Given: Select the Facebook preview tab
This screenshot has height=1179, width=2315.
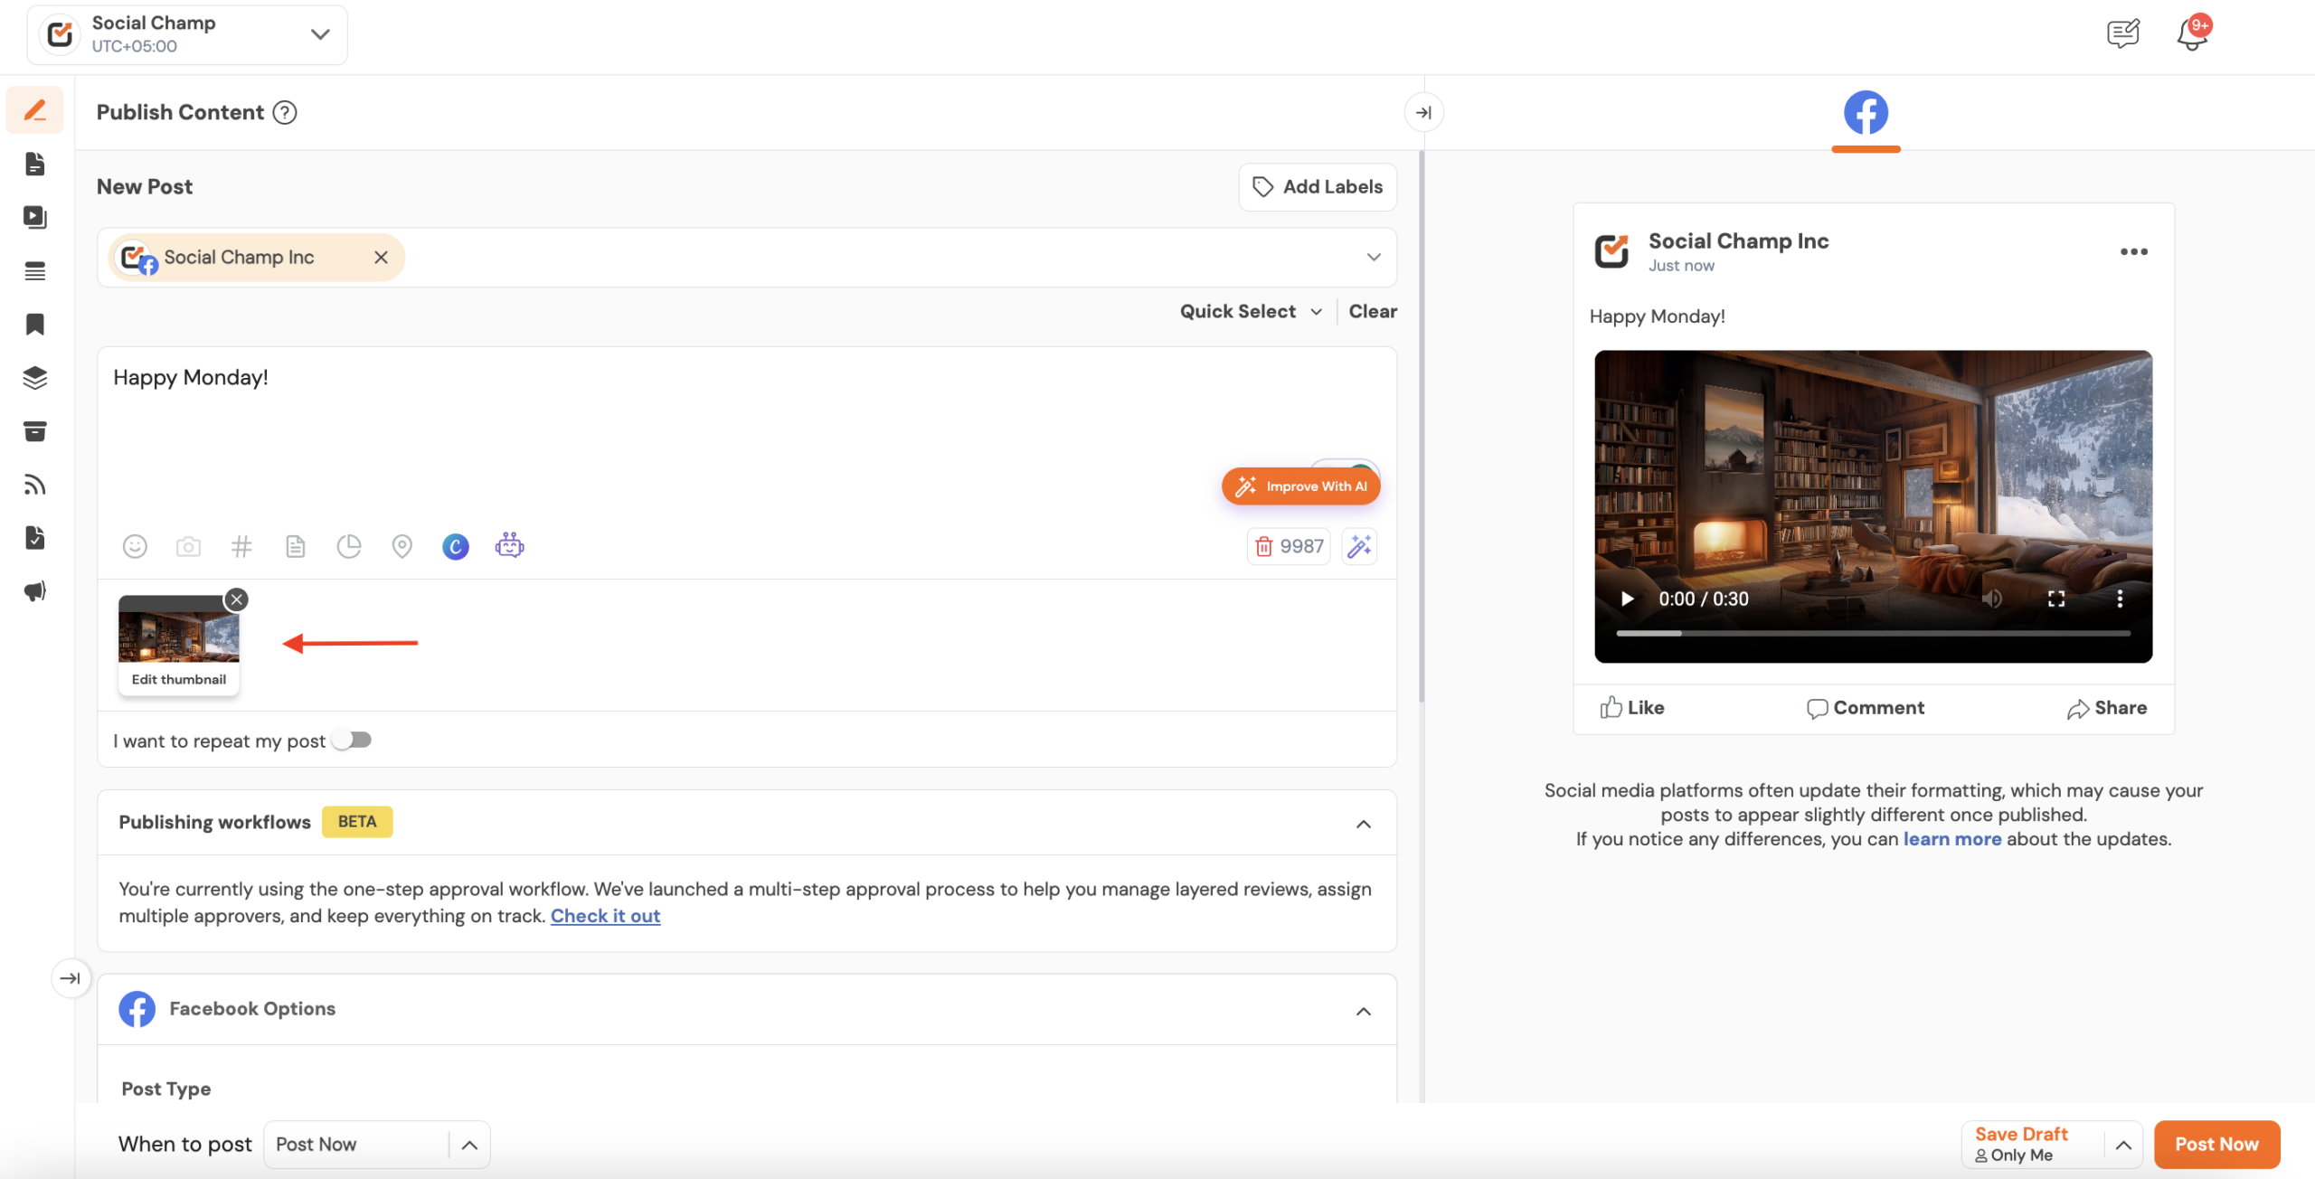Looking at the screenshot, I should click(x=1865, y=113).
